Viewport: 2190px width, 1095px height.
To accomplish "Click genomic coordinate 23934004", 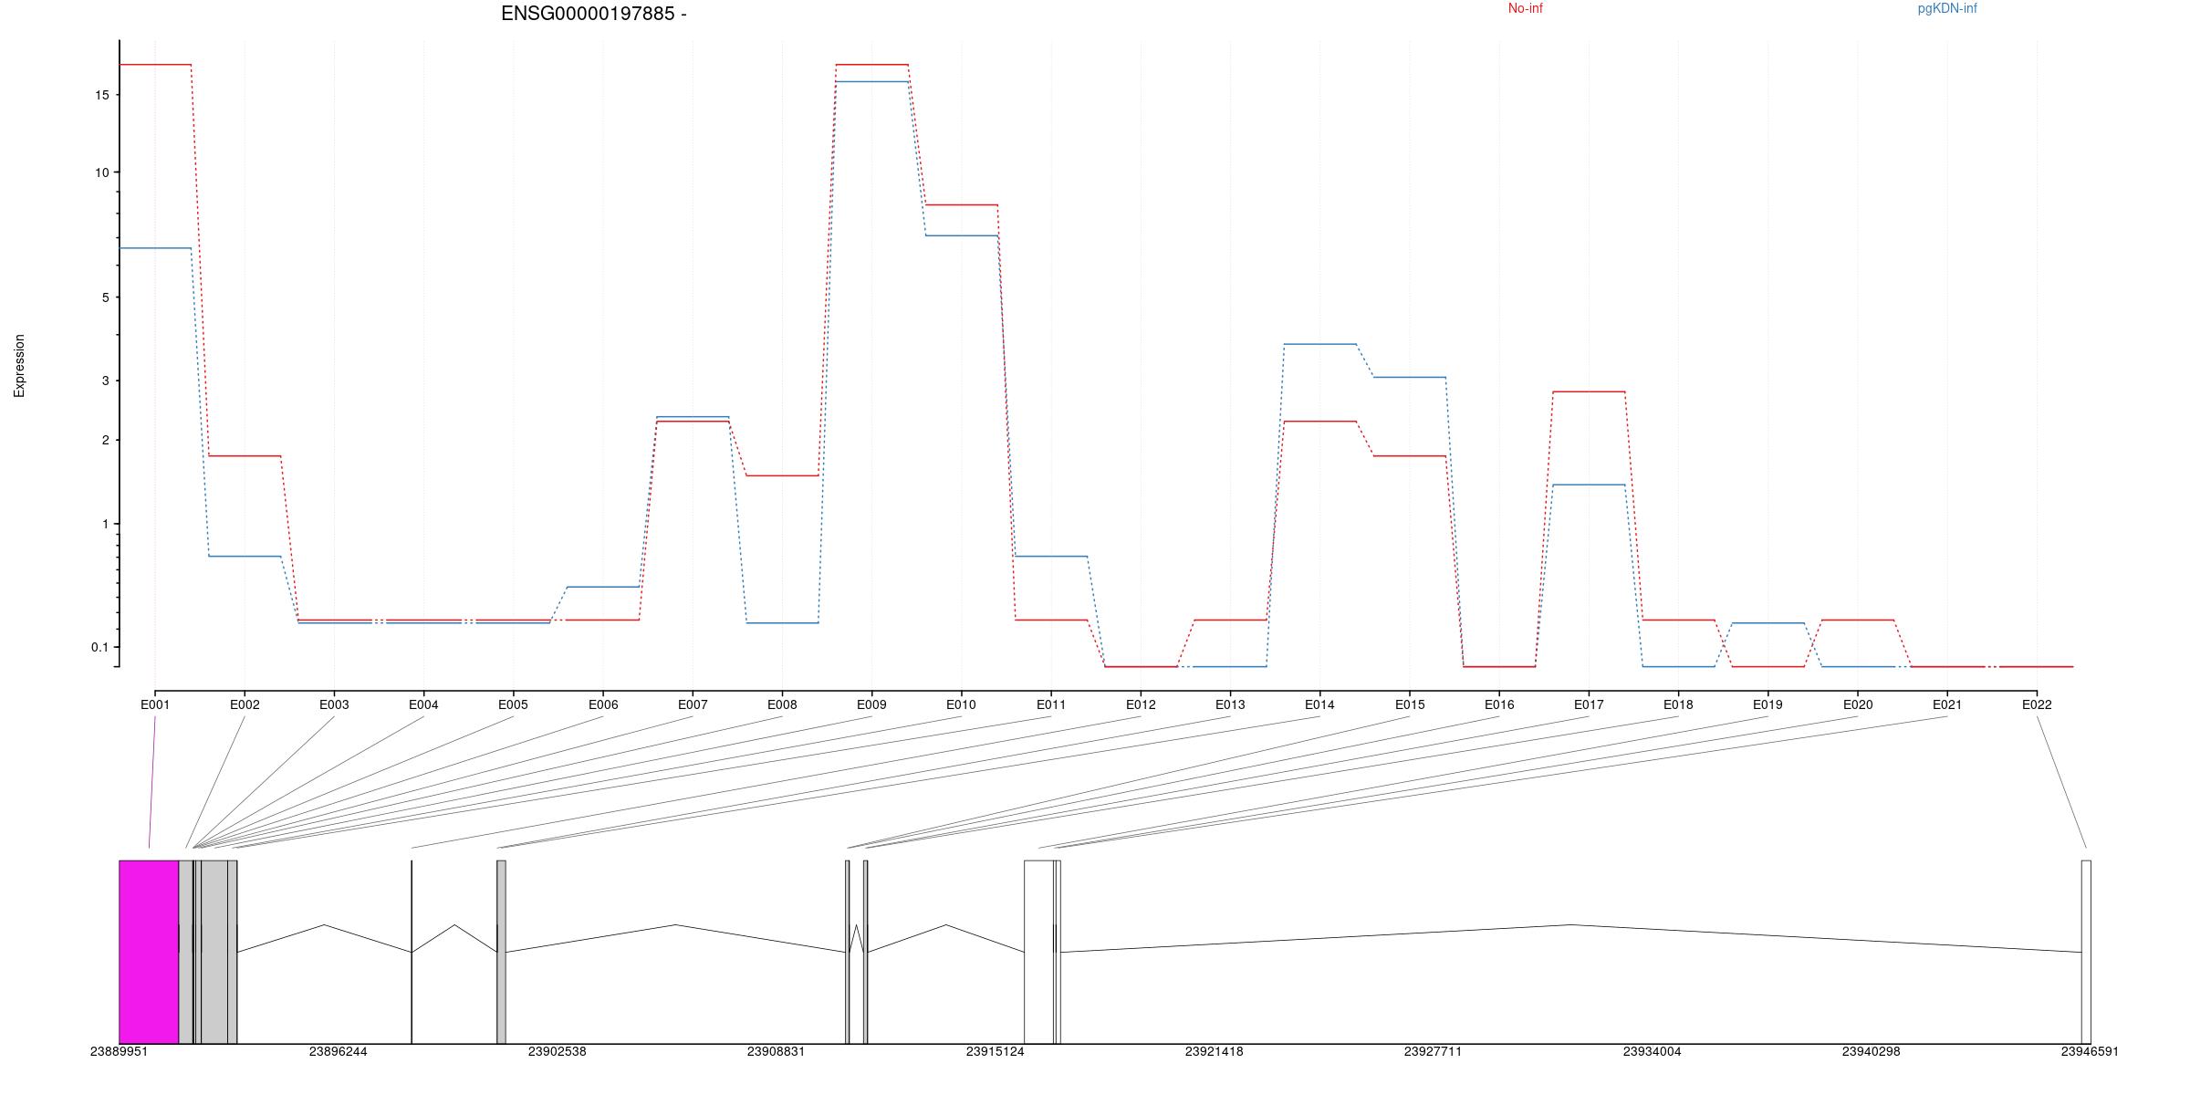I will coord(1652,1051).
